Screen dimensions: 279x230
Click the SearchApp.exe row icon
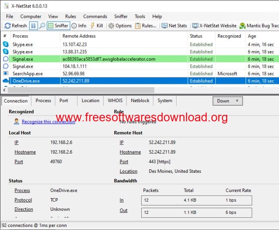coord(6,73)
